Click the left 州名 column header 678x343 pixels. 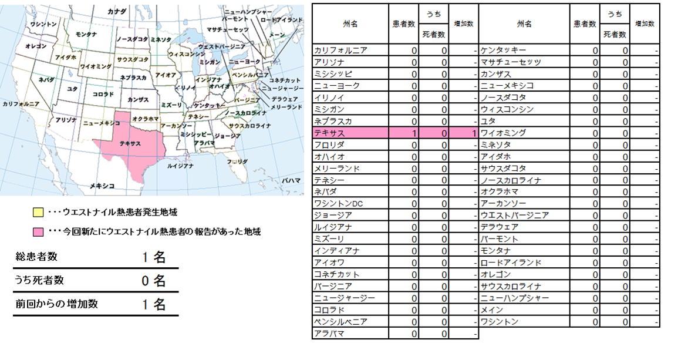(350, 24)
